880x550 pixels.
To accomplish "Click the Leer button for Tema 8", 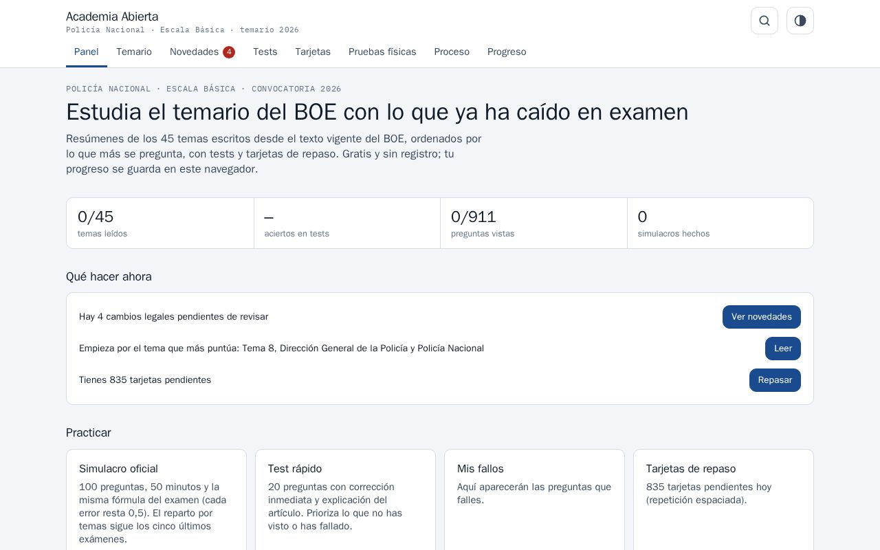I will click(783, 349).
